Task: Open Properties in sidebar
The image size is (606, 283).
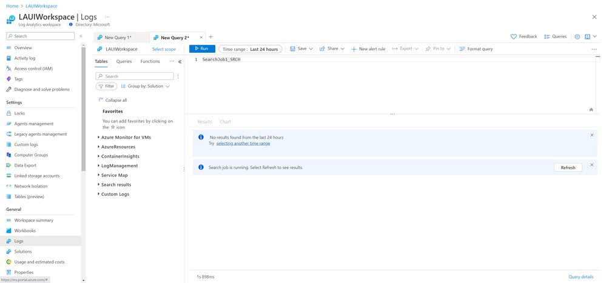Action: (x=24, y=273)
